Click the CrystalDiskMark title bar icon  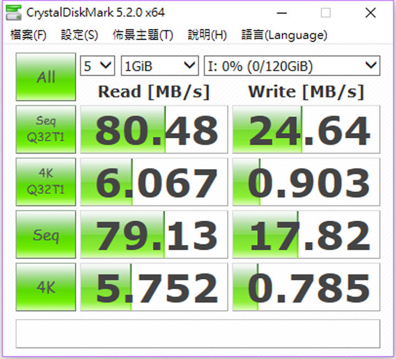[16, 12]
